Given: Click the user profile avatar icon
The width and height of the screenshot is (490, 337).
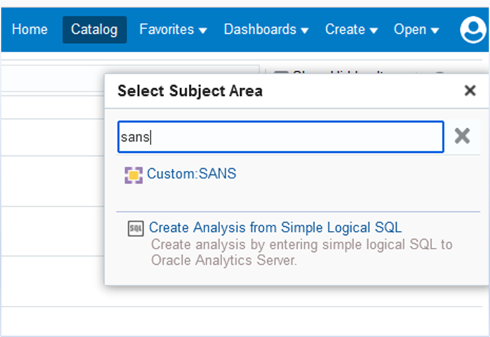Looking at the screenshot, I should (473, 30).
